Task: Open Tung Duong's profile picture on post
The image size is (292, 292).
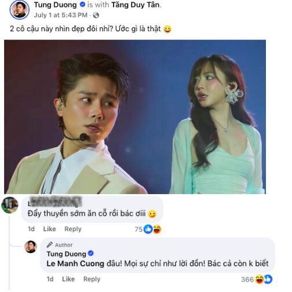Action: pyautogui.click(x=19, y=10)
